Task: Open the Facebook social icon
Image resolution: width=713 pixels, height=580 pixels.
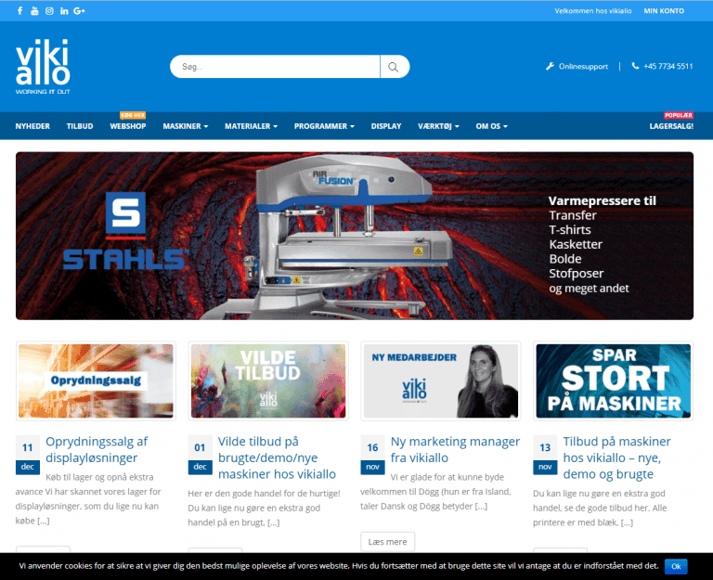Action: [20, 11]
